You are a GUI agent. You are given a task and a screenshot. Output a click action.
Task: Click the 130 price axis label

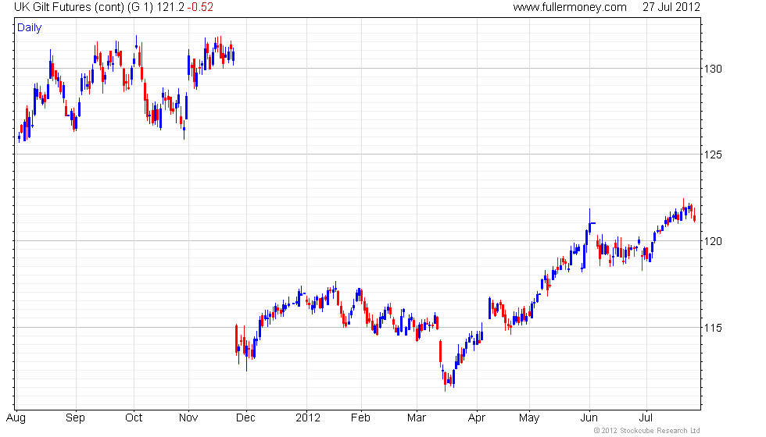713,69
